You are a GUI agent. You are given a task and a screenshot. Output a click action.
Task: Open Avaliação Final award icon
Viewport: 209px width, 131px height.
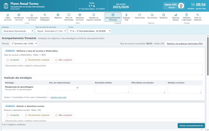coord(126,15)
